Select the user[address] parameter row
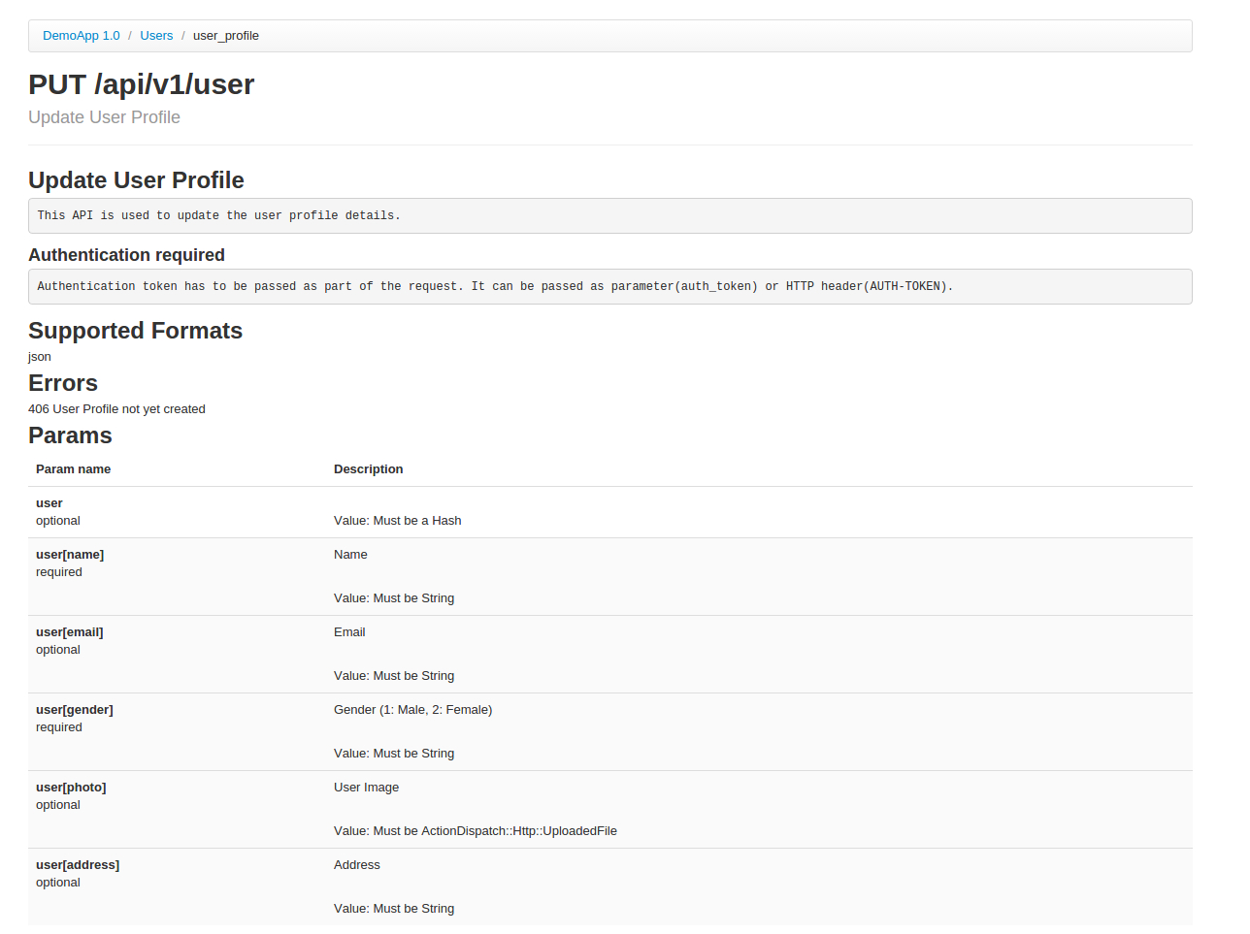 [x=78, y=864]
